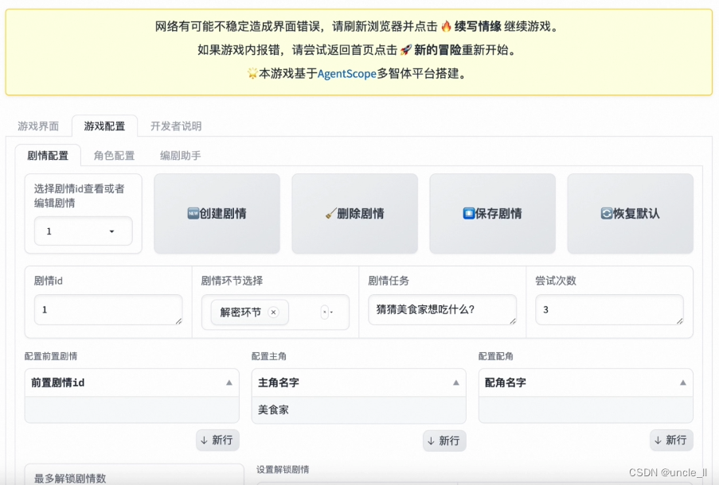
Task: Click the 解密环节 selected tag
Action: tap(249, 312)
